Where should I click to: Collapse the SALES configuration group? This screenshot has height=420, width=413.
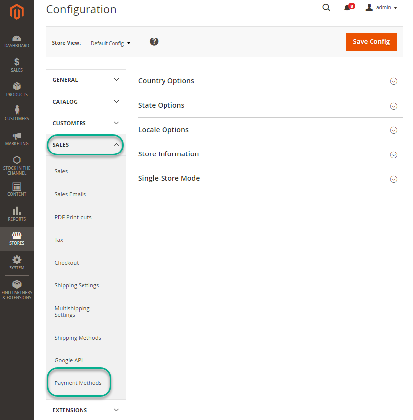(x=85, y=145)
